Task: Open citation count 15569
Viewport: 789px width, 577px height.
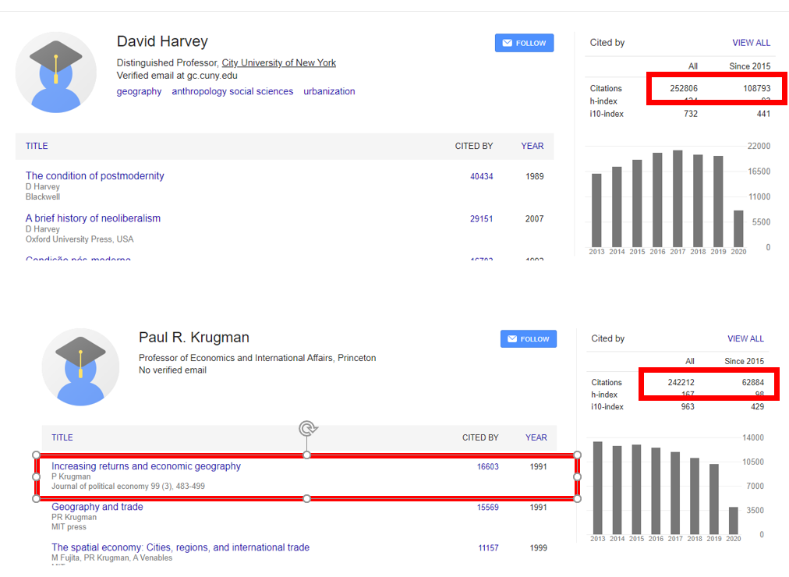Action: 487,508
